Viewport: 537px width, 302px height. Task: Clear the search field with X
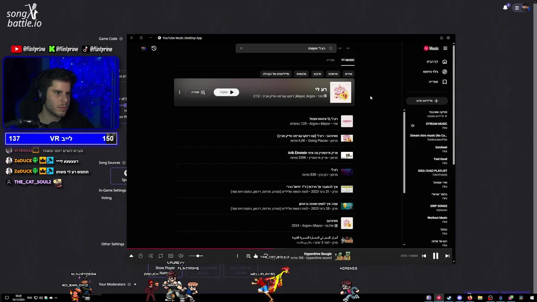tap(241, 48)
